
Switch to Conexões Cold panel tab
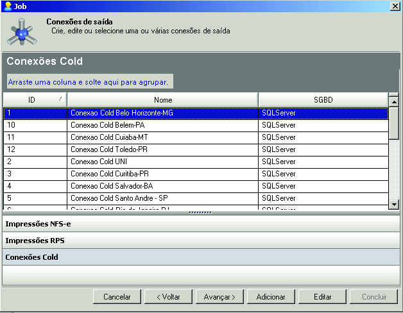[x=200, y=257]
